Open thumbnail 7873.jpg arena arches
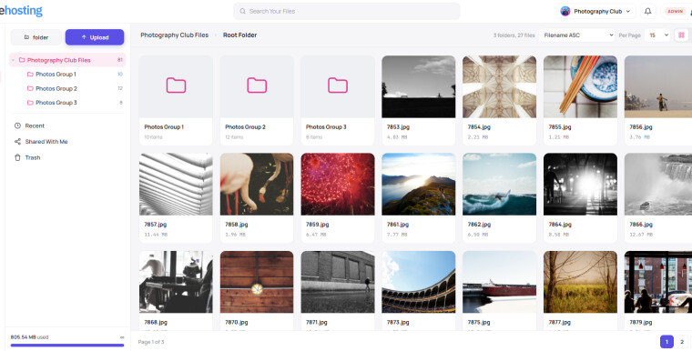Viewport: 692px width, 351px height. coord(418,282)
